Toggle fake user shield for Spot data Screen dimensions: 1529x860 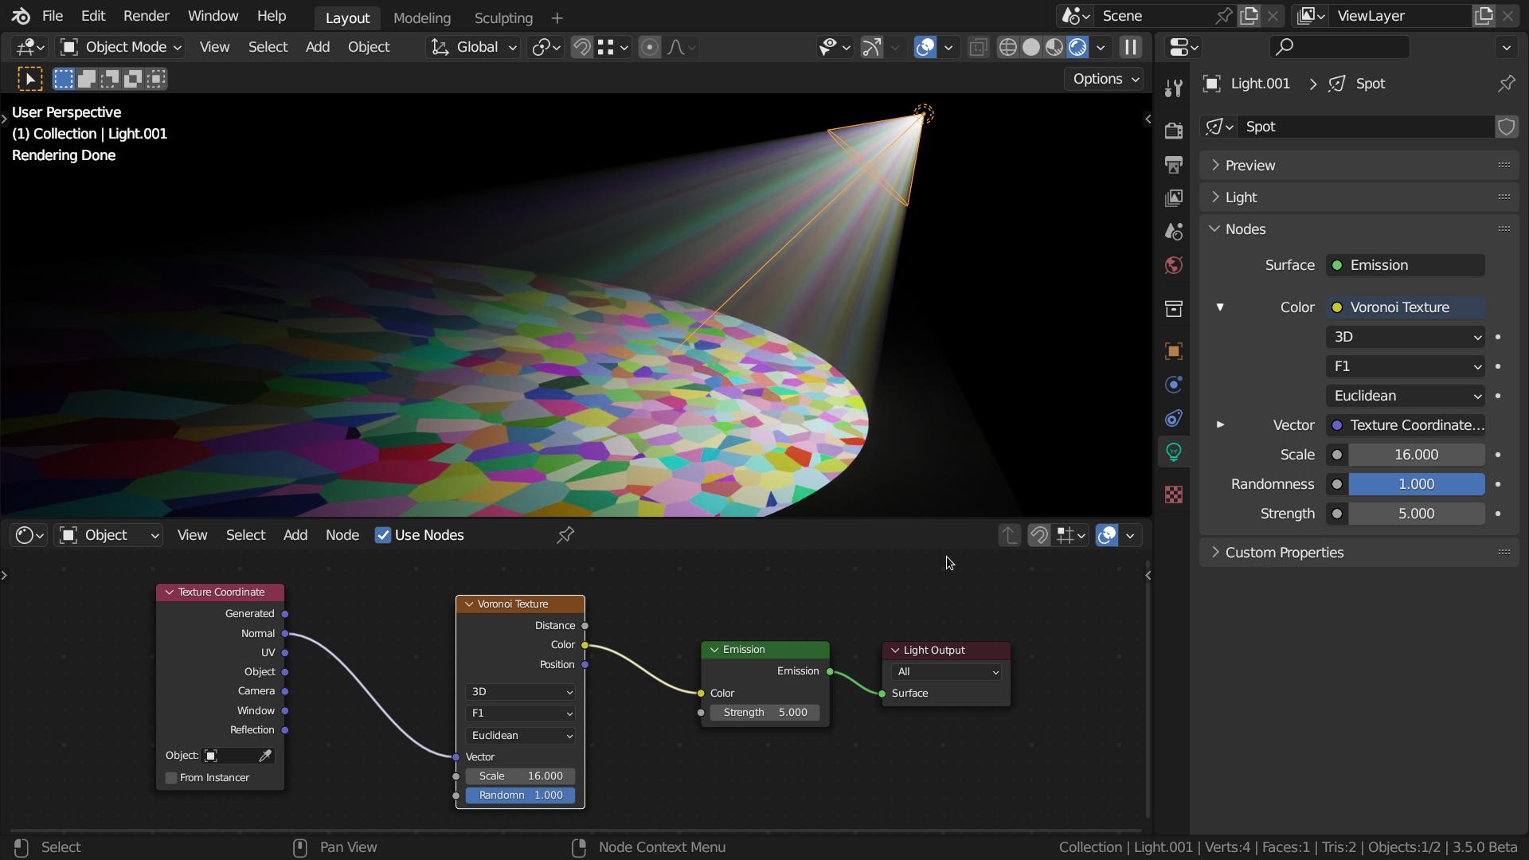[1506, 127]
